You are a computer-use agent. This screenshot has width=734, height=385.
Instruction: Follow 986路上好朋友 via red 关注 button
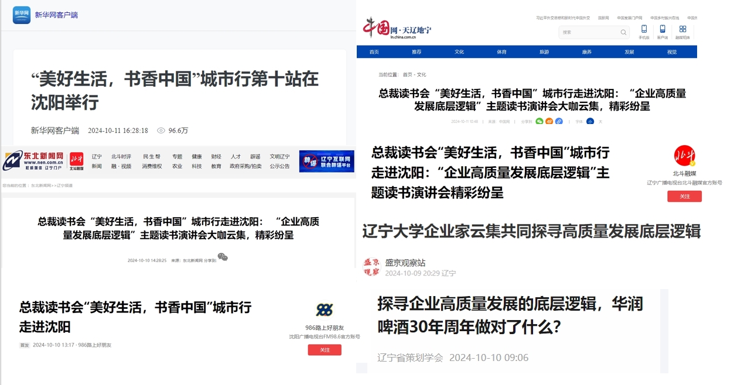coord(325,350)
